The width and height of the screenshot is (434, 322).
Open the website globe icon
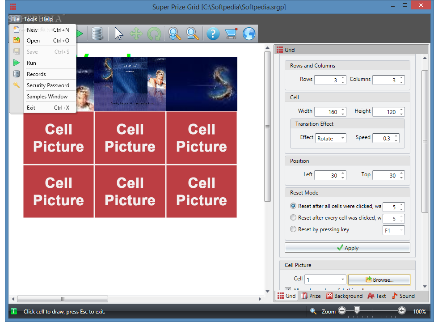pos(249,34)
